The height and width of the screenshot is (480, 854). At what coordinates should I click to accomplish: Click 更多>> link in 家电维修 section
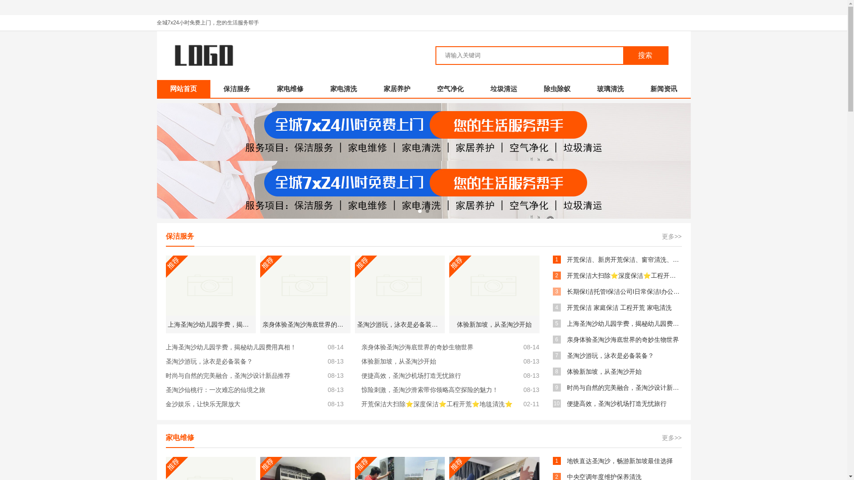(672, 438)
